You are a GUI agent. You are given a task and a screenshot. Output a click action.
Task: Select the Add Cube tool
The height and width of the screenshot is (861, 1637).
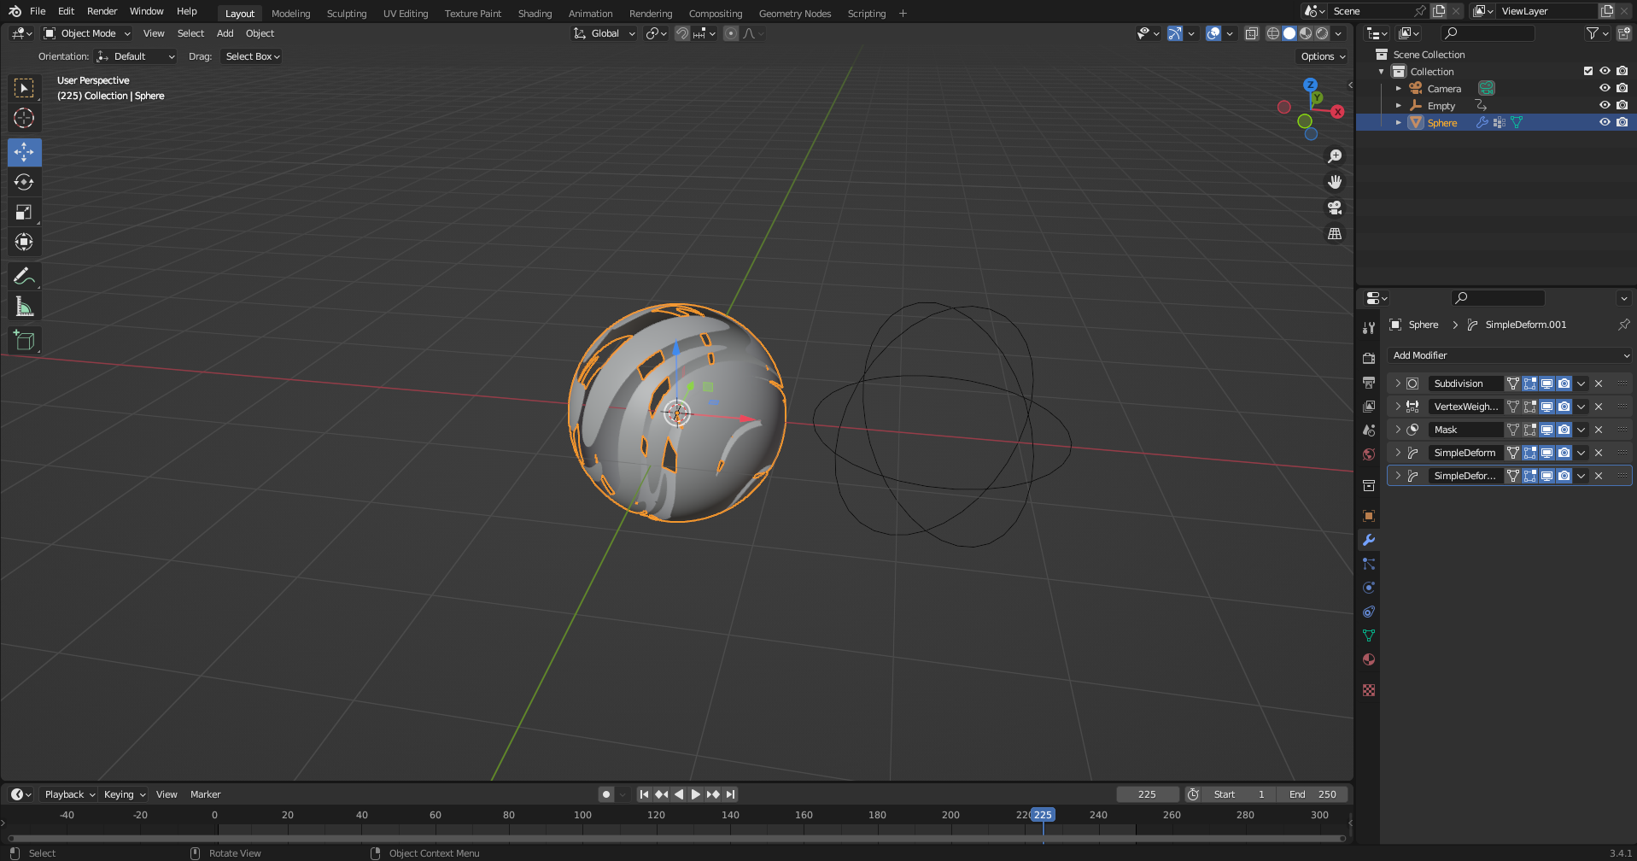click(x=24, y=340)
